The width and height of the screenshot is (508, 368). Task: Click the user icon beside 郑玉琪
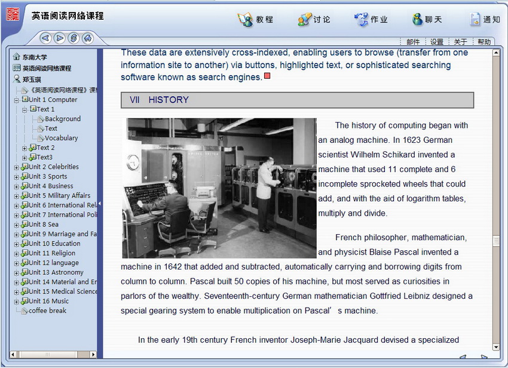pos(17,79)
